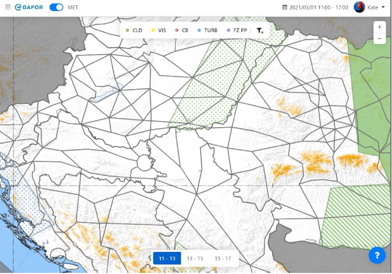Screen dimensions: 392x274
Task: Open the hamburger menu
Action: click(x=8, y=7)
